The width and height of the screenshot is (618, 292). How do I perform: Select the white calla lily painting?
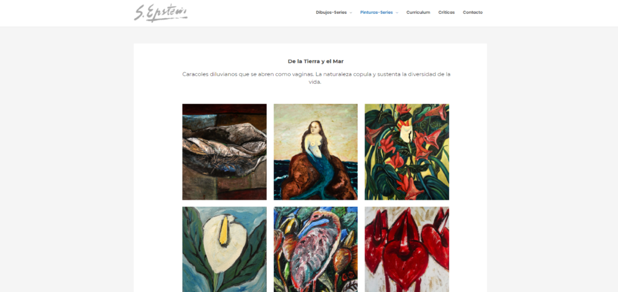(225, 249)
